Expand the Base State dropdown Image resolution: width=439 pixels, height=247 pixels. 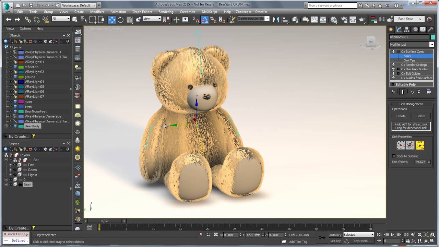(x=420, y=19)
